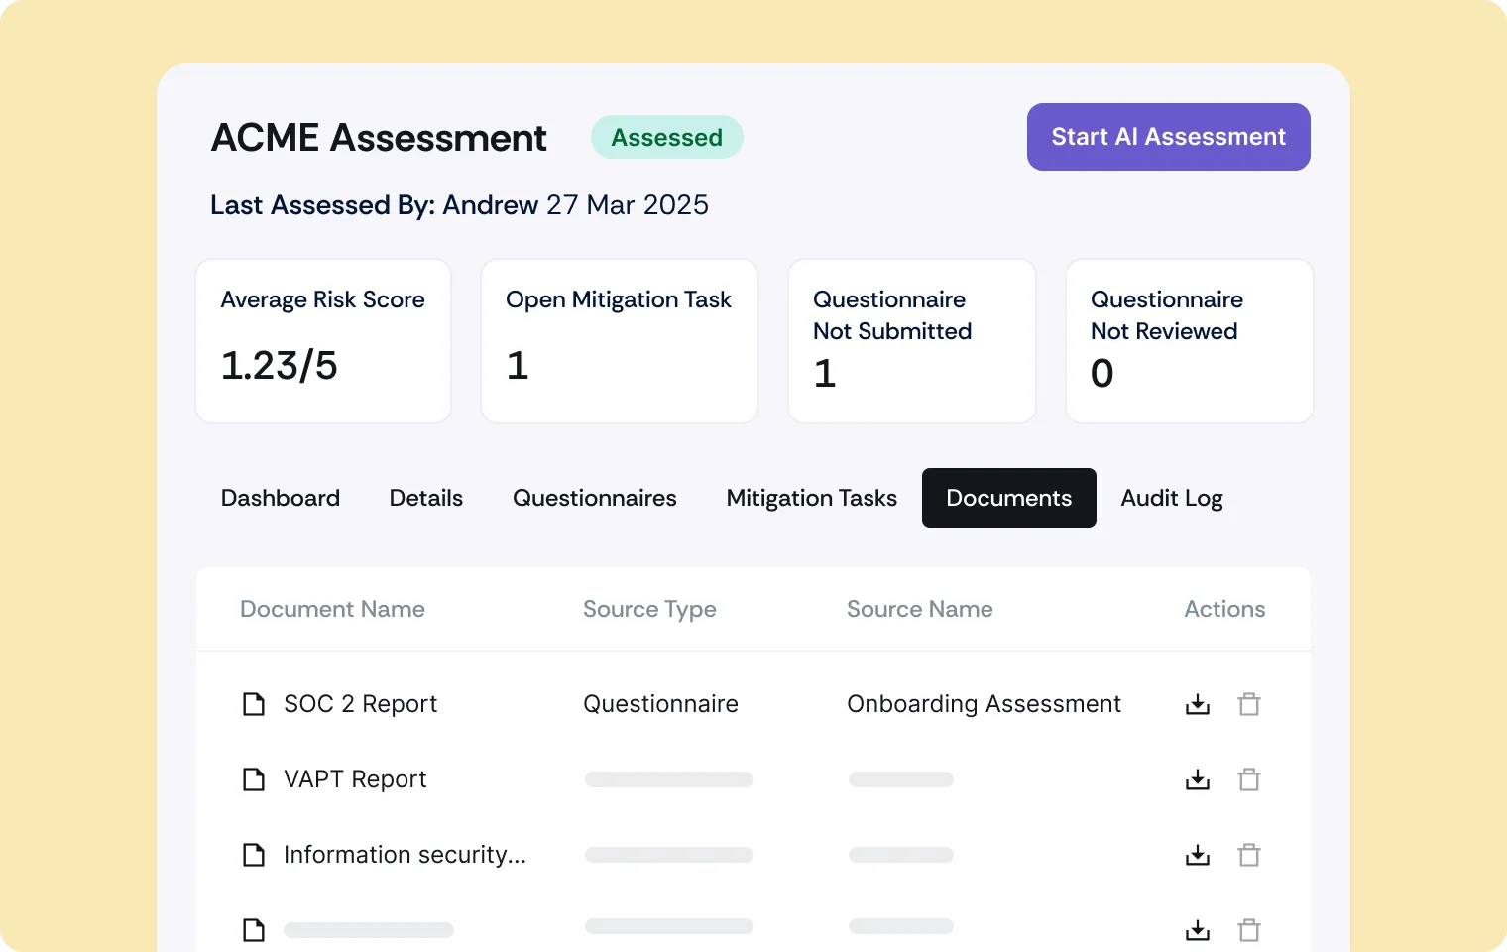
Task: Go to the Questionnaires tab
Action: [595, 498]
